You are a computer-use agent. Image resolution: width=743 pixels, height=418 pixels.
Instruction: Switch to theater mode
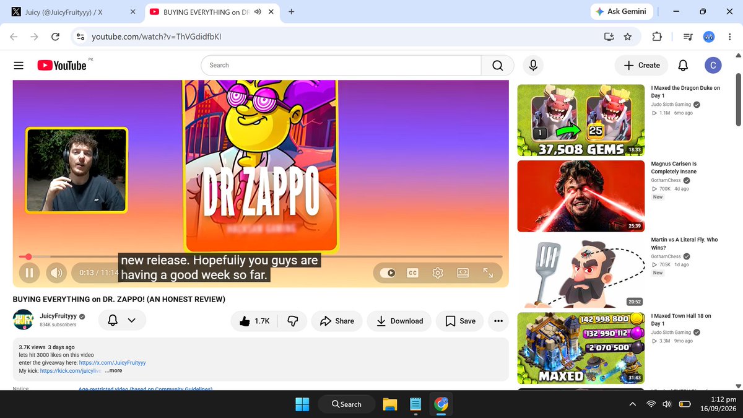pyautogui.click(x=463, y=272)
